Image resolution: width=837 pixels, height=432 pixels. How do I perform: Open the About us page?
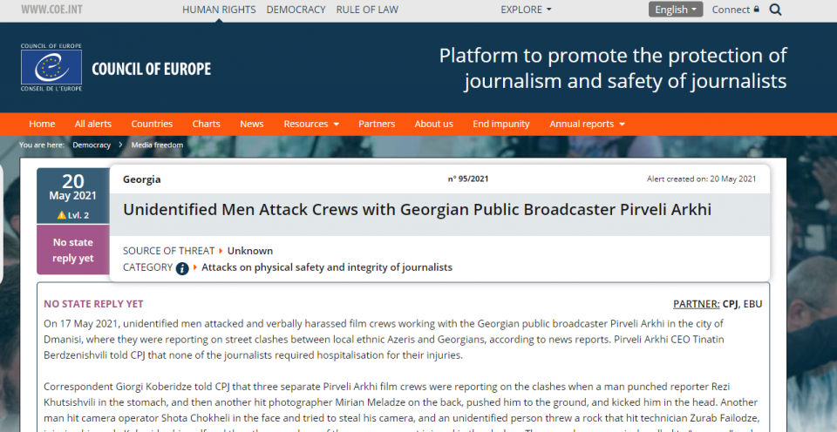point(433,124)
